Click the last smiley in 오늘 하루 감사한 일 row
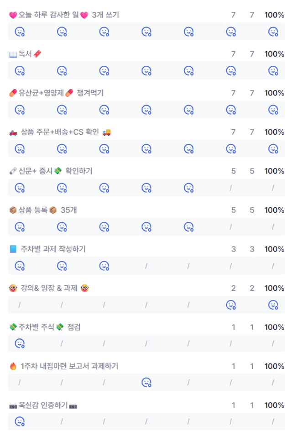Image resolution: width=292 pixels, height=431 pixels. pyautogui.click(x=273, y=32)
